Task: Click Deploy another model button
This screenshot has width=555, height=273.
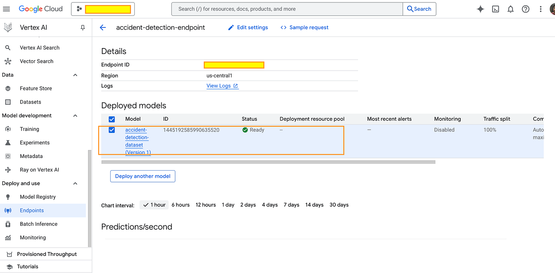Action: click(143, 176)
